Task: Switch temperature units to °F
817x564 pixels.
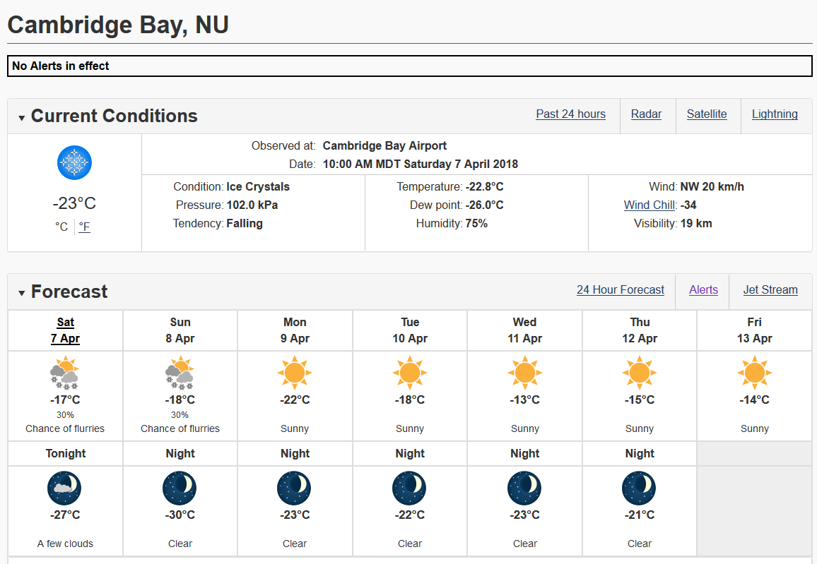Action: [85, 227]
